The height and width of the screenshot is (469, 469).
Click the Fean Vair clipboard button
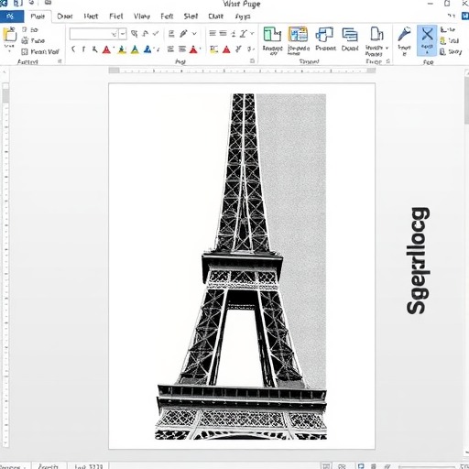pos(40,51)
